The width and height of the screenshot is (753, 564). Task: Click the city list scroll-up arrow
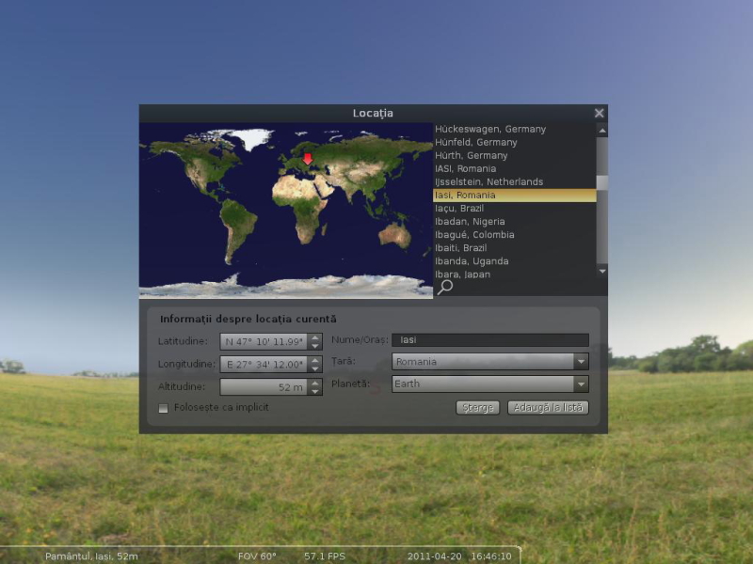point(602,131)
